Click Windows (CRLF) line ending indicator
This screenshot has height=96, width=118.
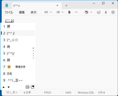[x=86, y=93]
